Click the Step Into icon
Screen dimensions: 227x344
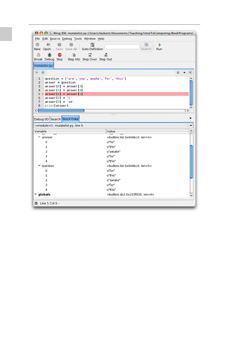[x=74, y=55]
